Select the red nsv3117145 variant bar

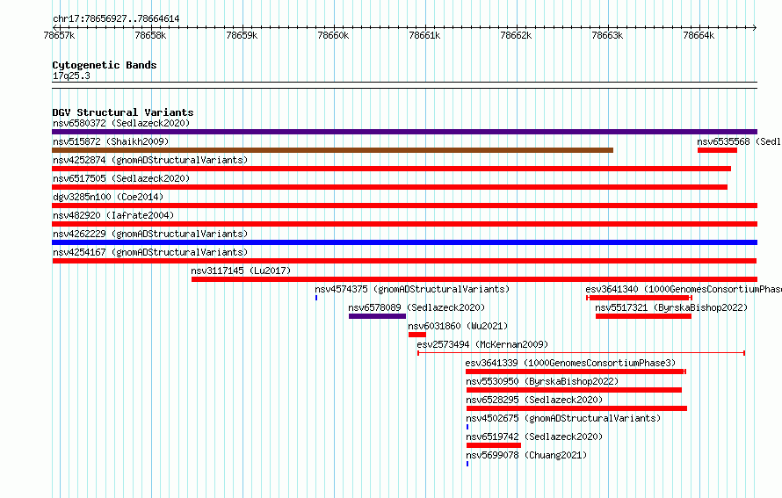(474, 279)
